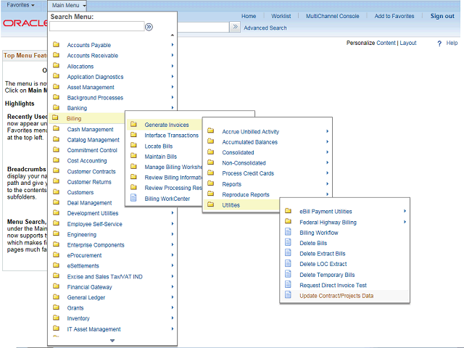464x348 pixels.
Task: Click the Generate Invoices folder icon
Action: pyautogui.click(x=133, y=125)
